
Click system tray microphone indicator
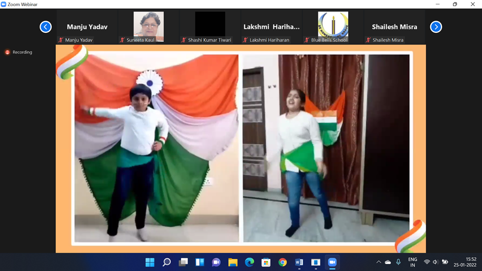pos(398,262)
